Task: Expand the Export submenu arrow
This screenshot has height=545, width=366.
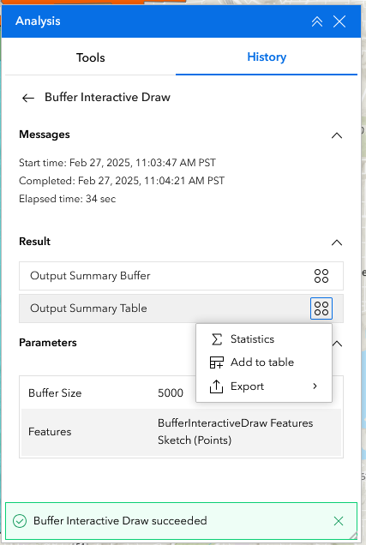Action: click(315, 386)
